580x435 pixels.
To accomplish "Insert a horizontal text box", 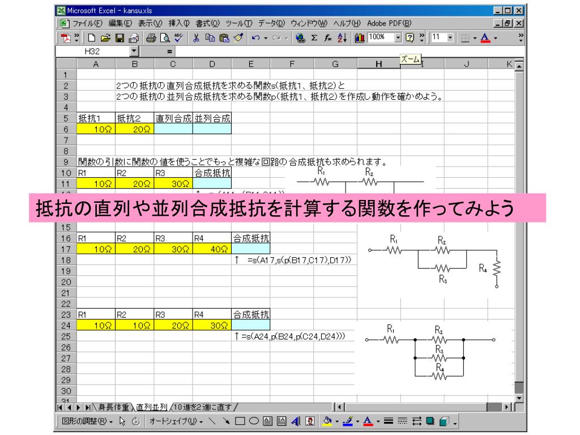I will click(x=268, y=421).
